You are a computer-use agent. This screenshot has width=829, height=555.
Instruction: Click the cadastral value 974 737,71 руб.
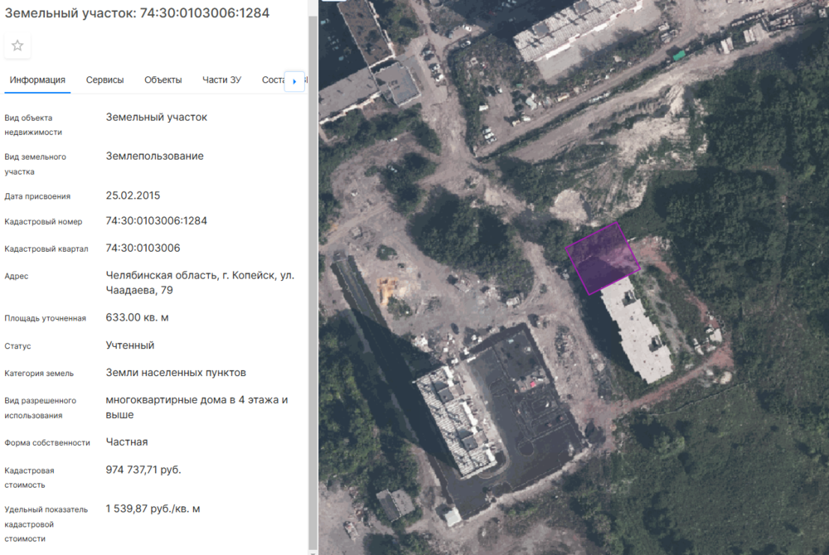point(143,470)
